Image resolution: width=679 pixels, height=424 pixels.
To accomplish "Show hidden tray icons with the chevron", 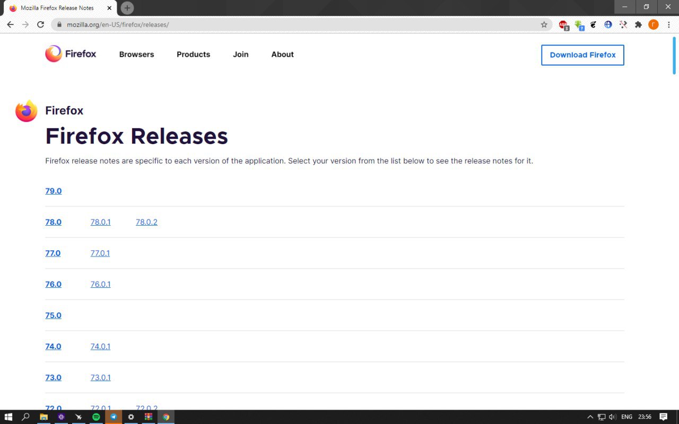I will pos(590,417).
